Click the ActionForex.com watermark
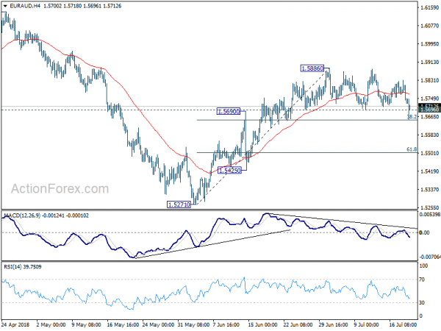The width and height of the screenshot is (441, 331). click(60, 188)
